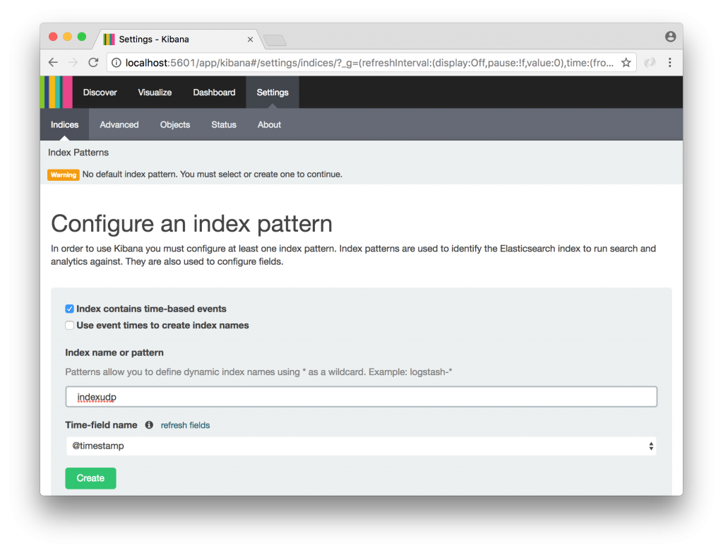723x553 pixels.
Task: Click the Chrome profile avatar icon
Action: tap(671, 37)
